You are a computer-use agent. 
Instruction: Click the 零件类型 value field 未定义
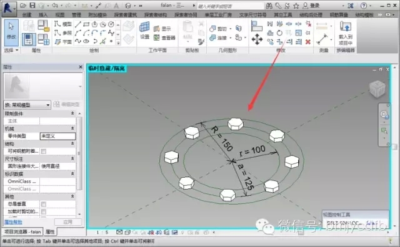coord(57,136)
